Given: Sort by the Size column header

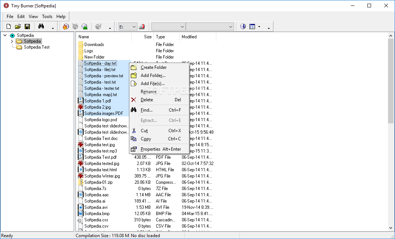Looking at the screenshot, I should pyautogui.click(x=143, y=37).
